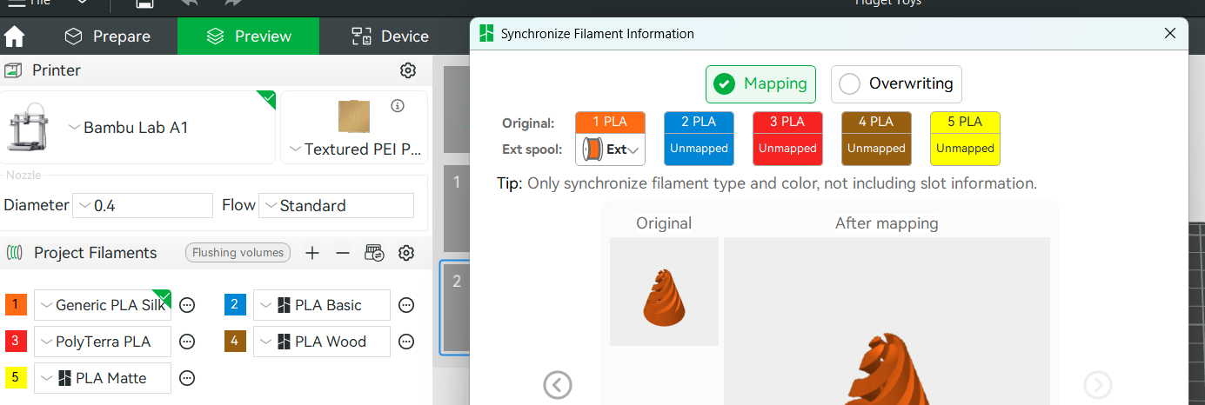Click the 1 PLA orange header
This screenshot has height=405, width=1205.
(610, 122)
